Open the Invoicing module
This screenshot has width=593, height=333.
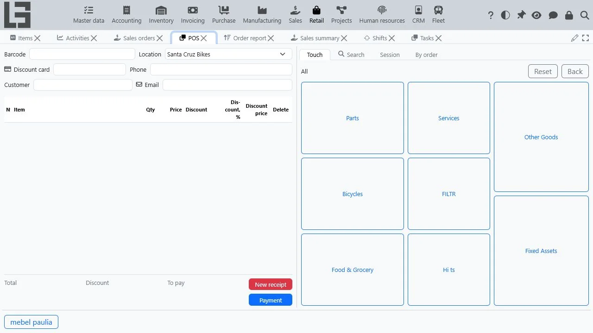[x=193, y=15]
